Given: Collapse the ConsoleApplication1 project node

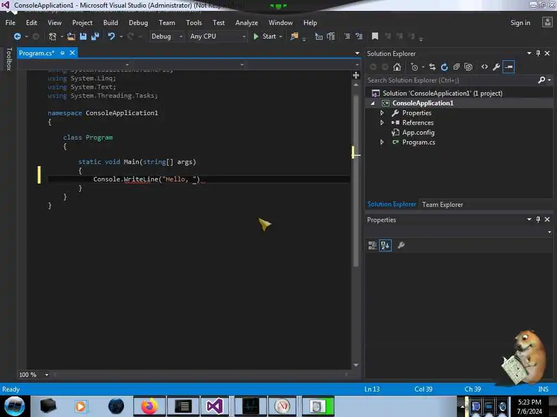Looking at the screenshot, I should click(373, 103).
